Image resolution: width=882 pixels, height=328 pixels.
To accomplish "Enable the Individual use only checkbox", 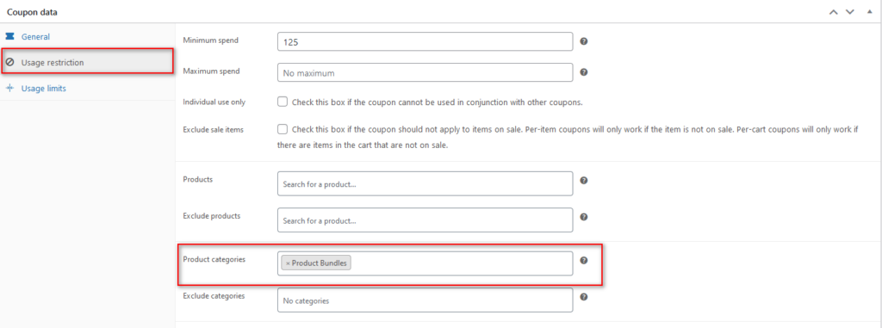I will [283, 102].
